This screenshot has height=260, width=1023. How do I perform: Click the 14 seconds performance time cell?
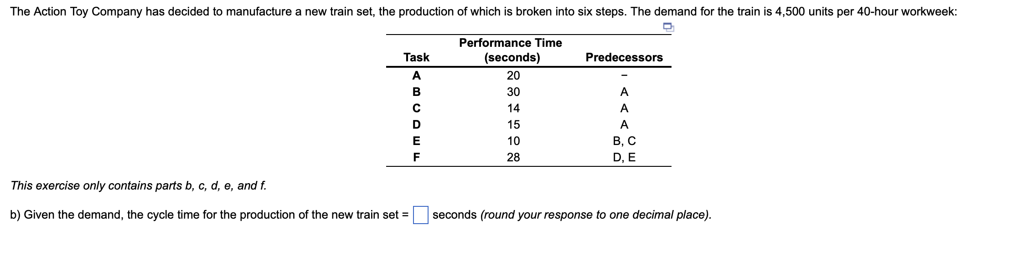click(x=513, y=108)
